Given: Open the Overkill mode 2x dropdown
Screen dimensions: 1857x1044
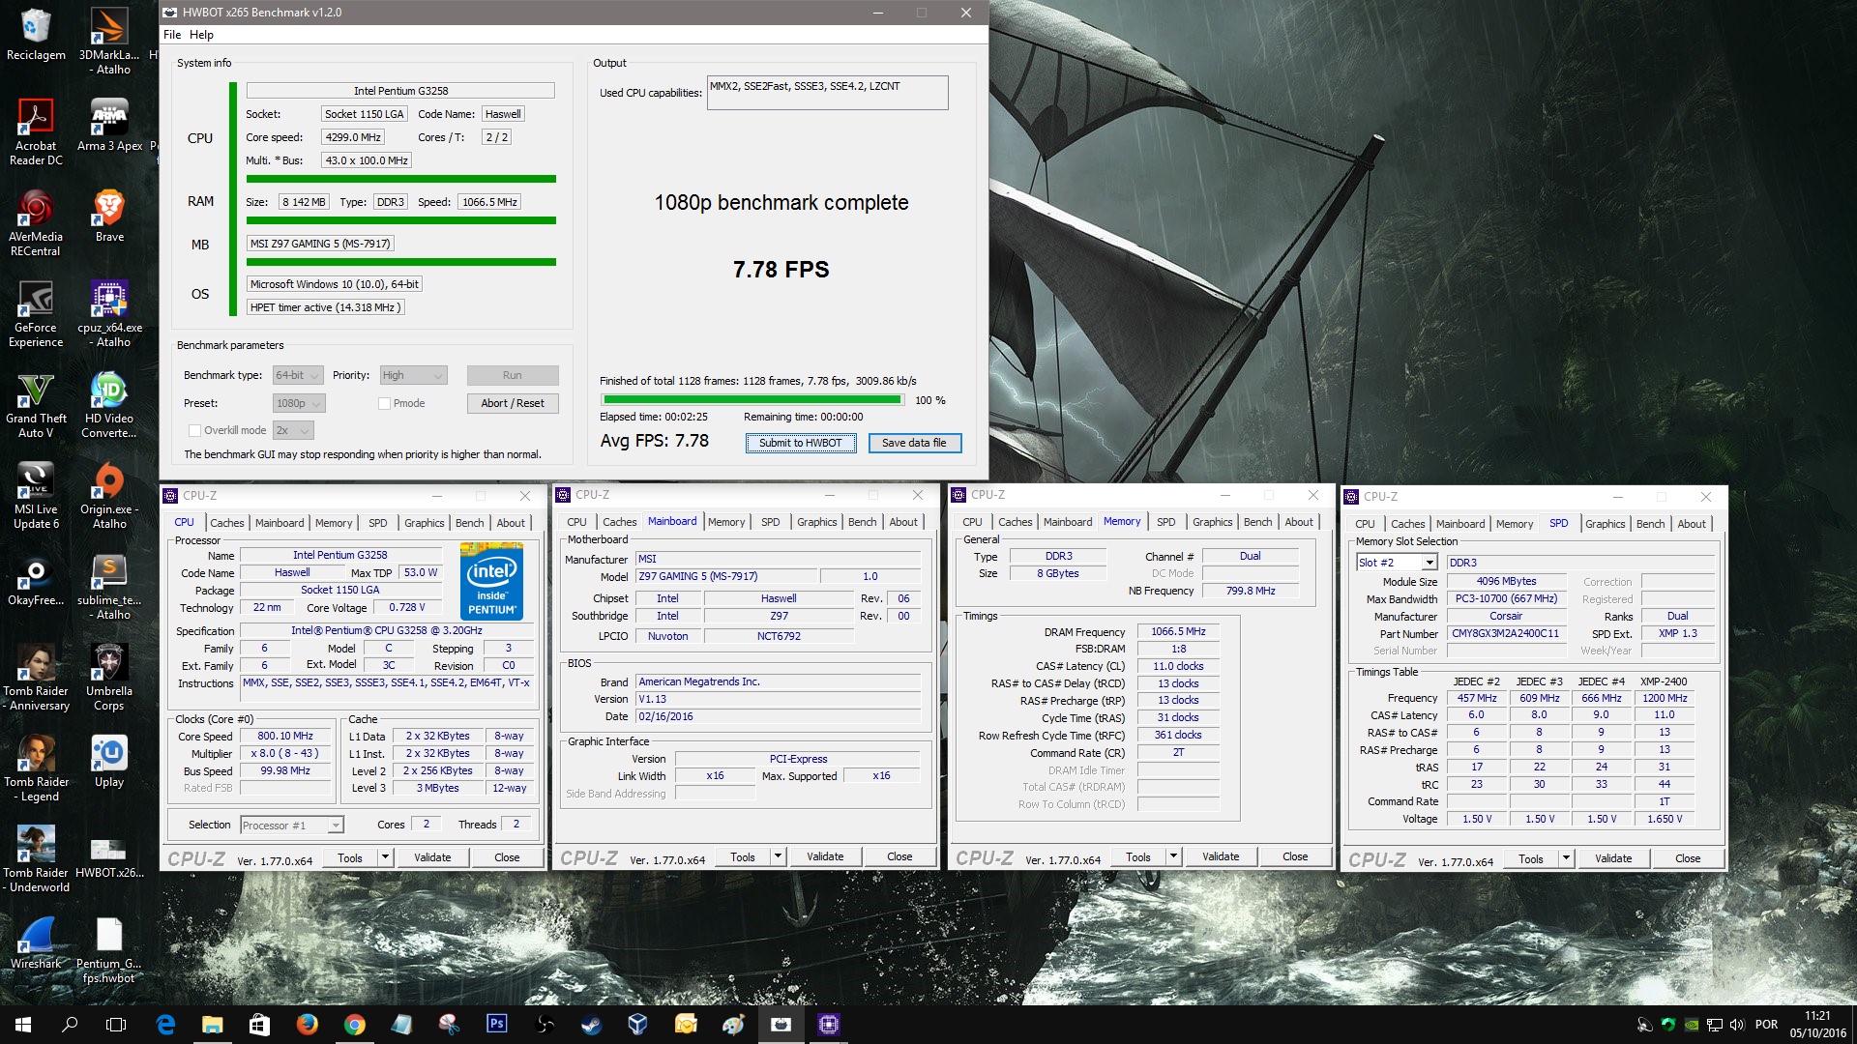Looking at the screenshot, I should 293,430.
